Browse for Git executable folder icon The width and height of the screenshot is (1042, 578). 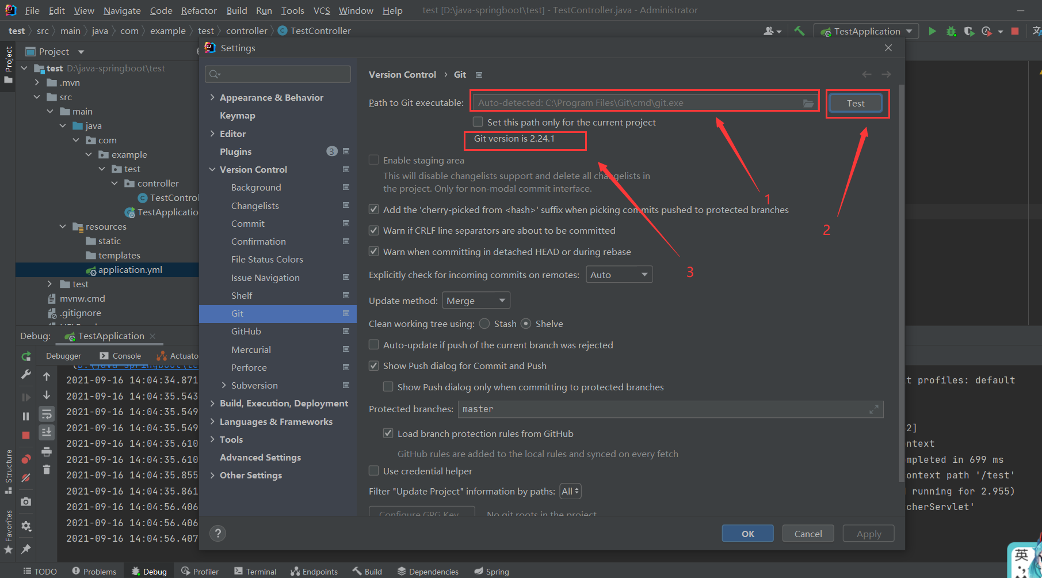808,103
